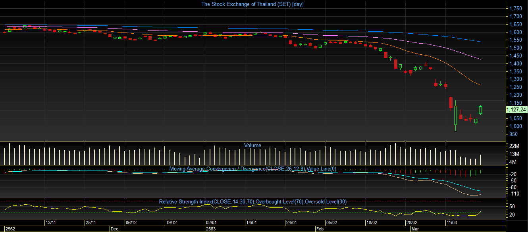Viewport: 528px width, 232px height.
Task: Click the 50 RSI axis label
Action: pyautogui.click(x=512, y=206)
